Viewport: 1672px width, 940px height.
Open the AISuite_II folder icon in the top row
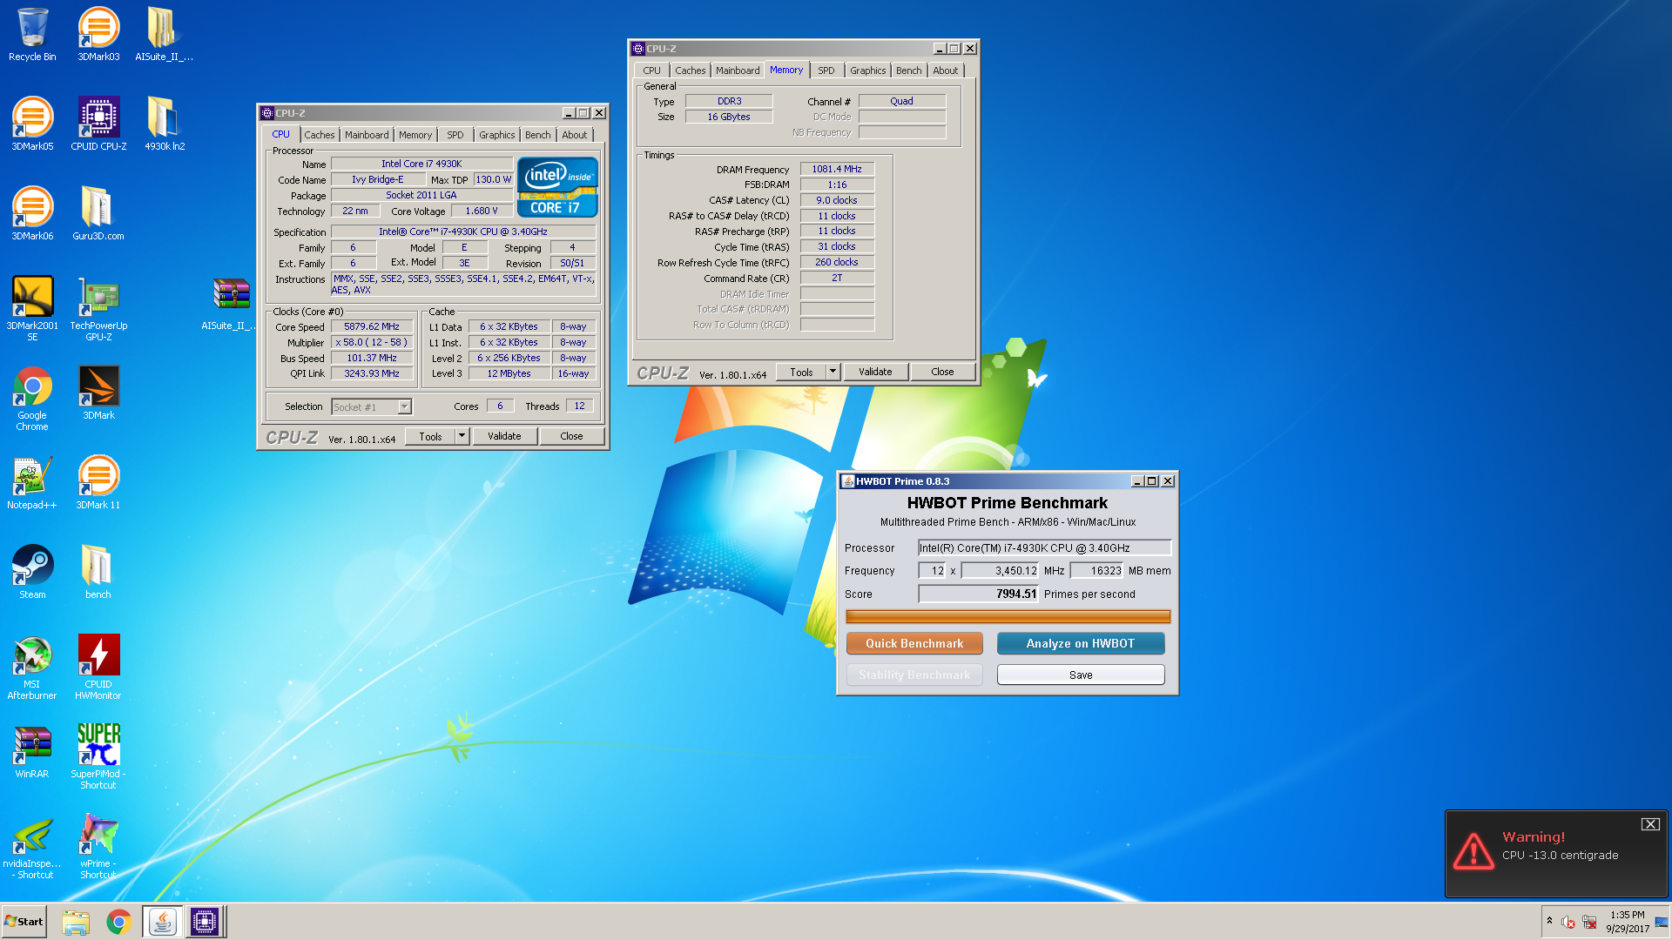pos(164,35)
